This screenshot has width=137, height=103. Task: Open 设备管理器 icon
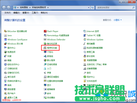[85, 69]
